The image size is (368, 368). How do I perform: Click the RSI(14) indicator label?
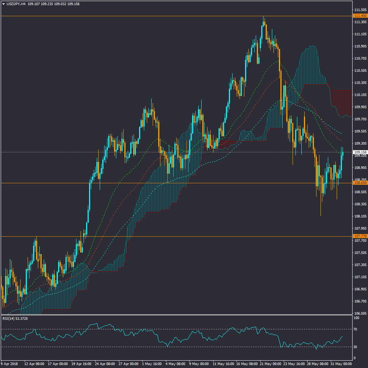[x=15, y=318]
